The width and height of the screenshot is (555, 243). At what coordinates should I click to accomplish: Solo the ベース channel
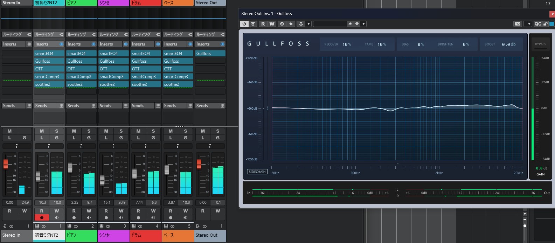click(186, 131)
